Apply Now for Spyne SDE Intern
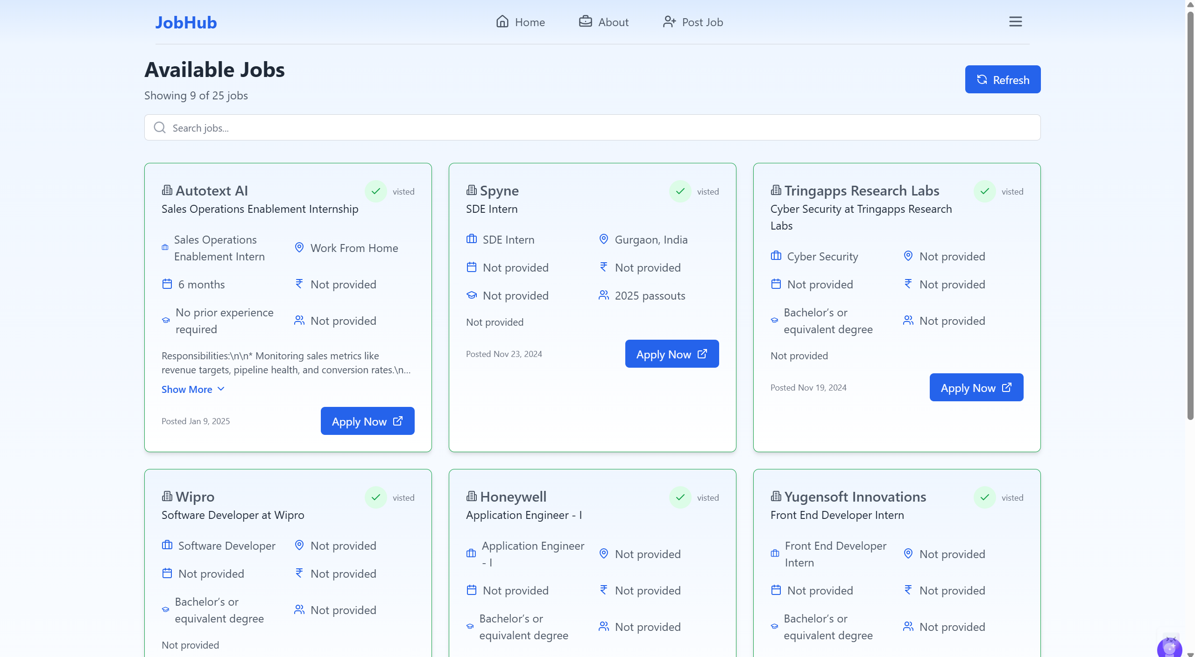The width and height of the screenshot is (1195, 657). tap(672, 354)
